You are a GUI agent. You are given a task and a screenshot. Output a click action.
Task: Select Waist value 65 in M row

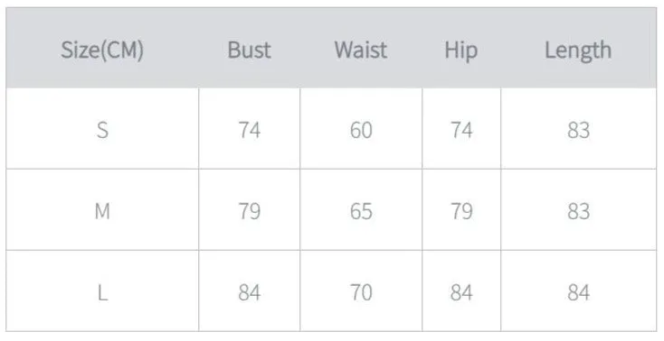click(x=361, y=211)
